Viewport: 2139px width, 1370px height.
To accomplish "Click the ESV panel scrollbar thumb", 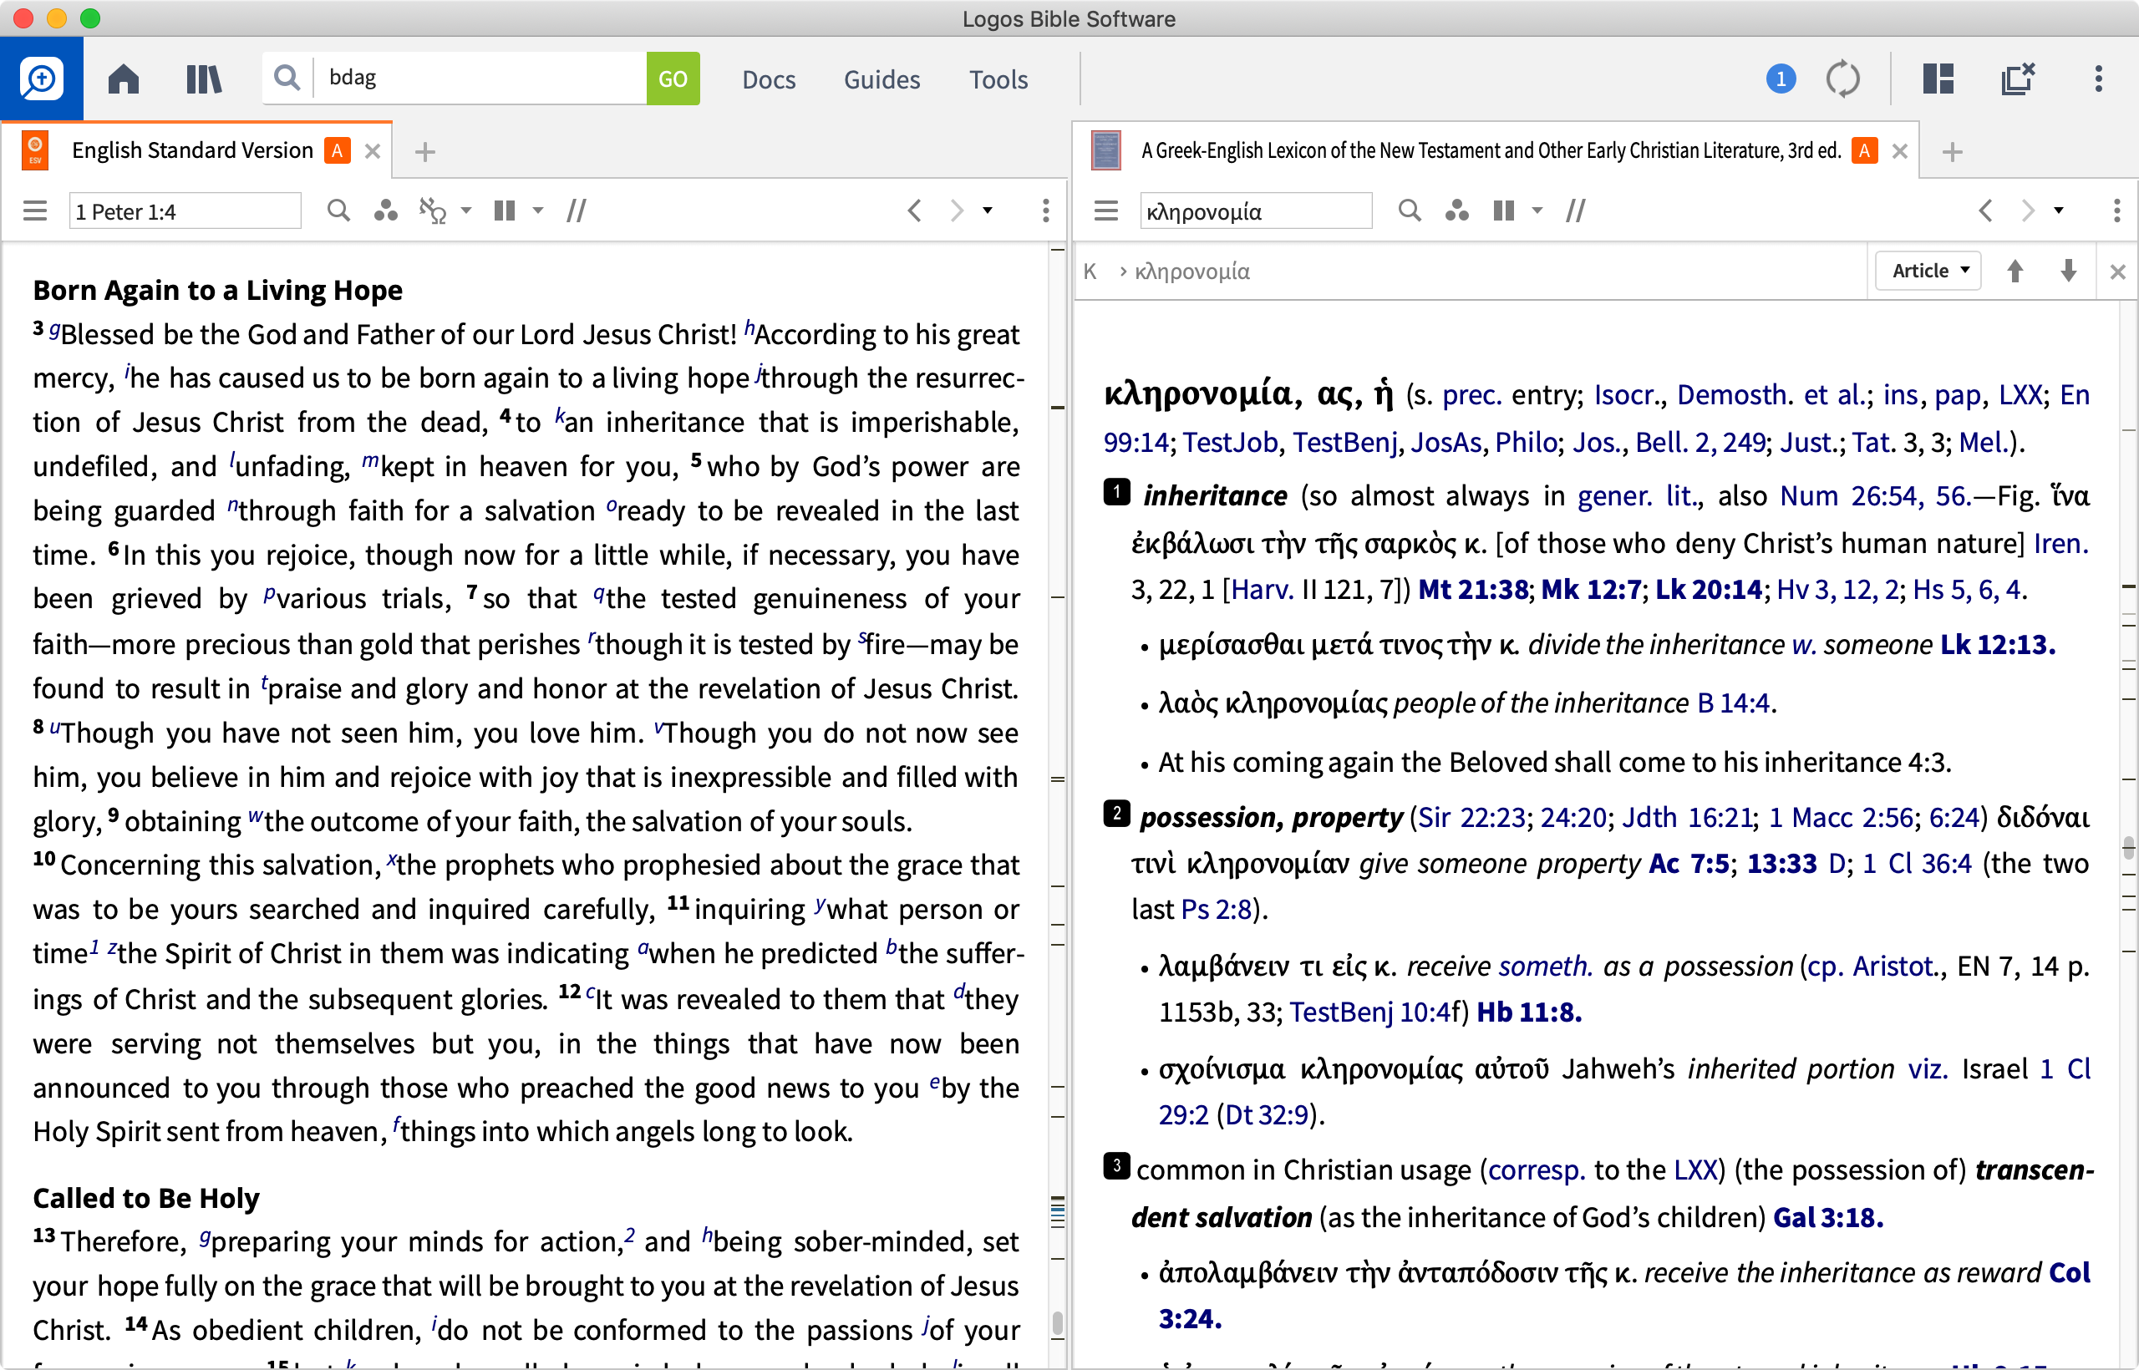I will pos(1057,1324).
